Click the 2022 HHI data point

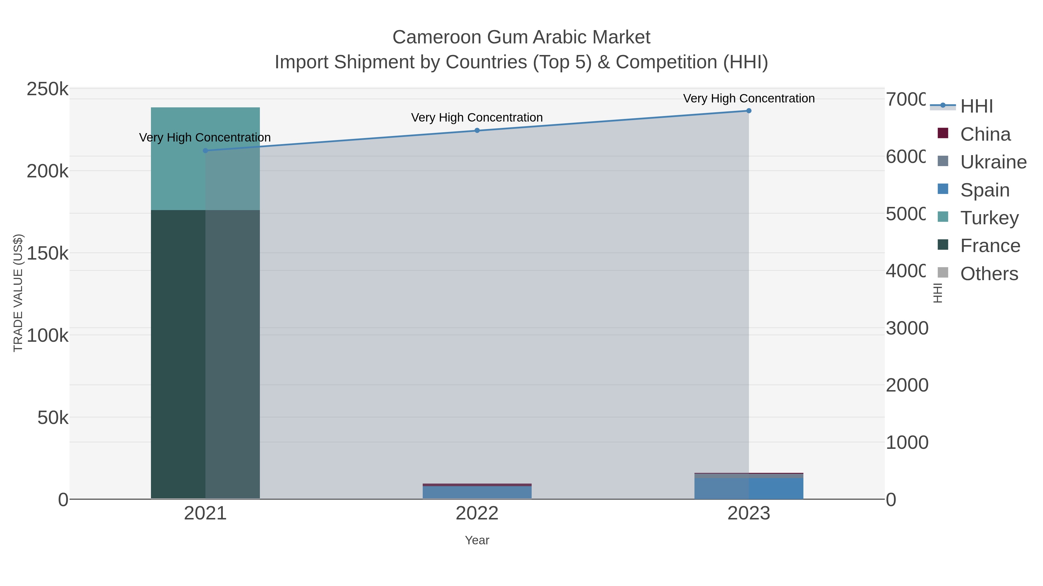pyautogui.click(x=477, y=130)
